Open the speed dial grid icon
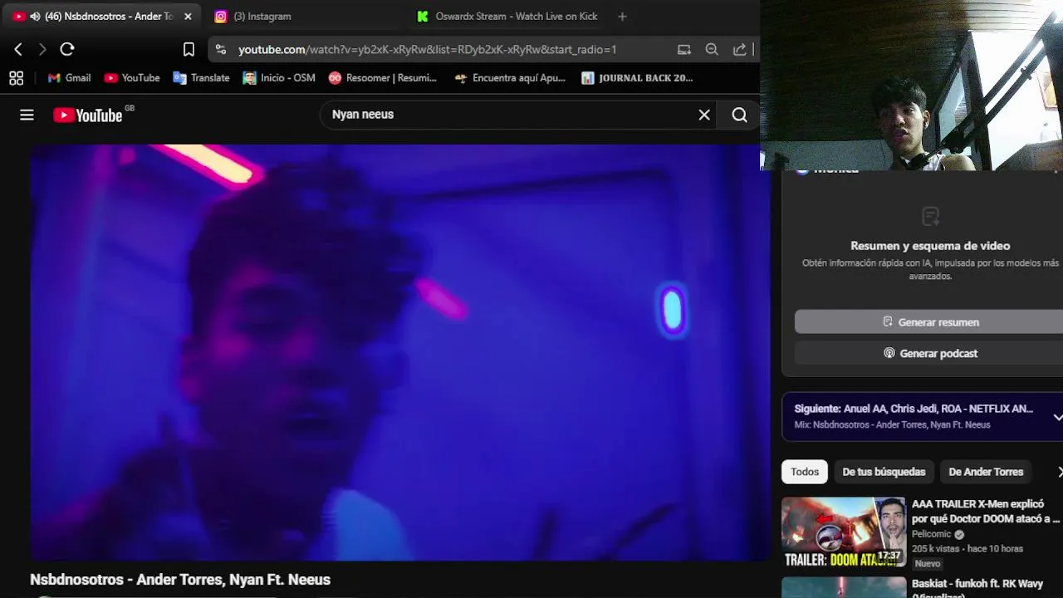The height and width of the screenshot is (598, 1063). [16, 78]
